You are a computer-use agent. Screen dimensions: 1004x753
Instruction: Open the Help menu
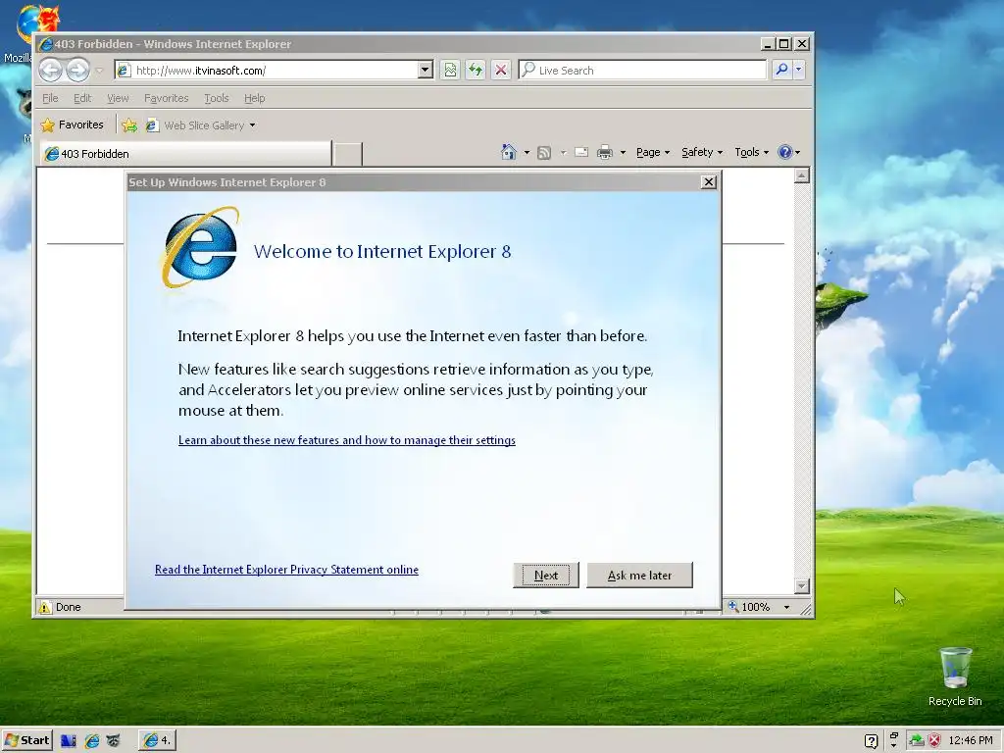point(254,98)
